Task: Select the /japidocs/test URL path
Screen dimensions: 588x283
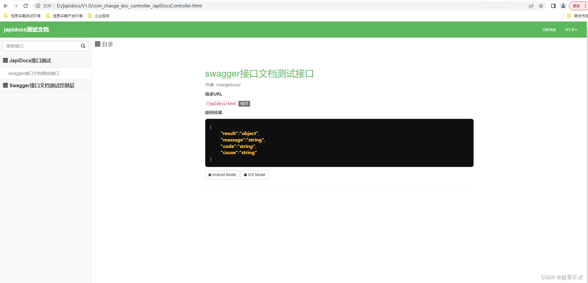Action: click(x=221, y=104)
